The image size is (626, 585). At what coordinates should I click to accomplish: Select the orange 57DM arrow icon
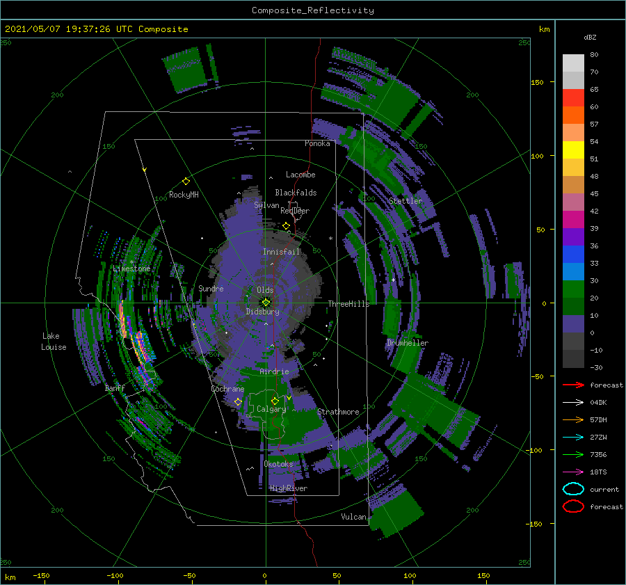tap(573, 419)
